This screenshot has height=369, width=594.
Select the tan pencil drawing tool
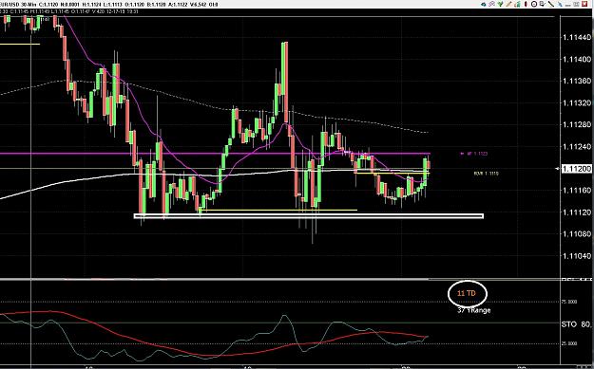coord(508,4)
